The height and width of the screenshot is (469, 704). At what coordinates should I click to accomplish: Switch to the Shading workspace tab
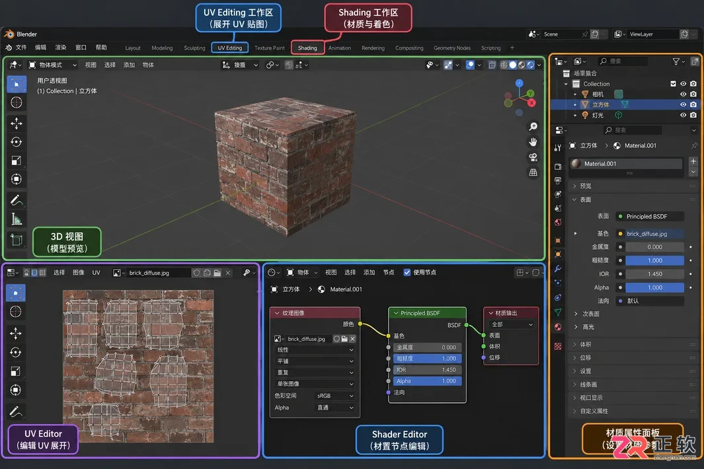point(307,48)
